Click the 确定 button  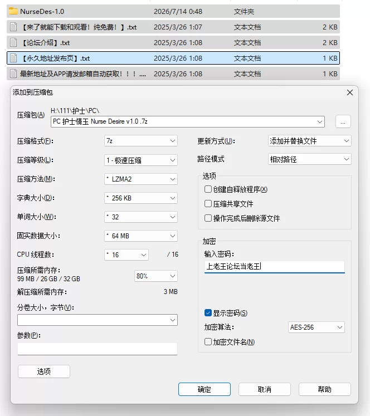pos(204,389)
